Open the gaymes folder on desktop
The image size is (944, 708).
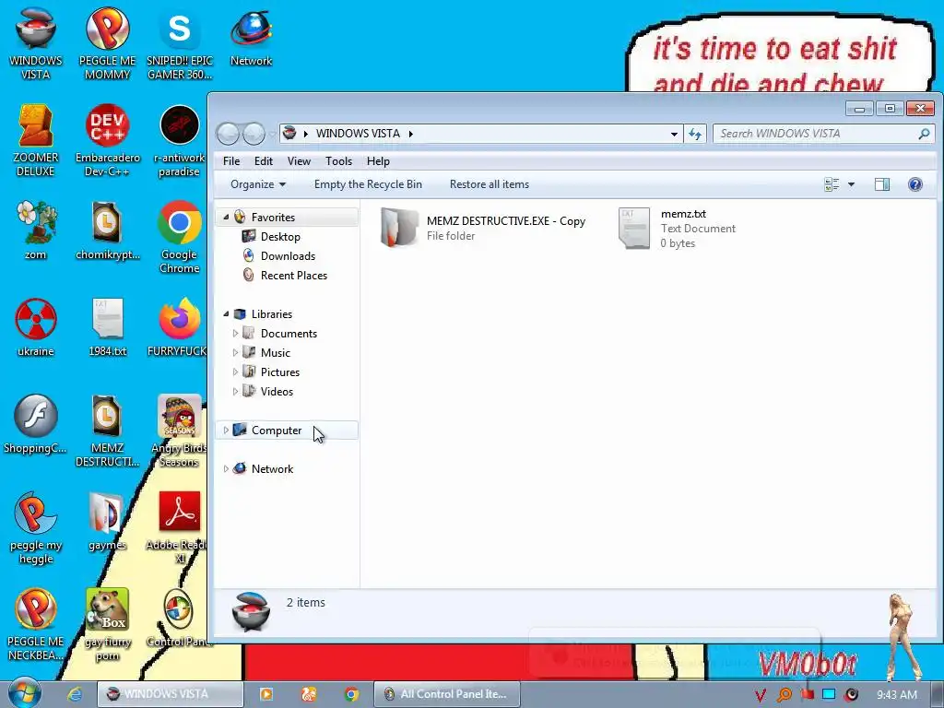click(x=107, y=522)
